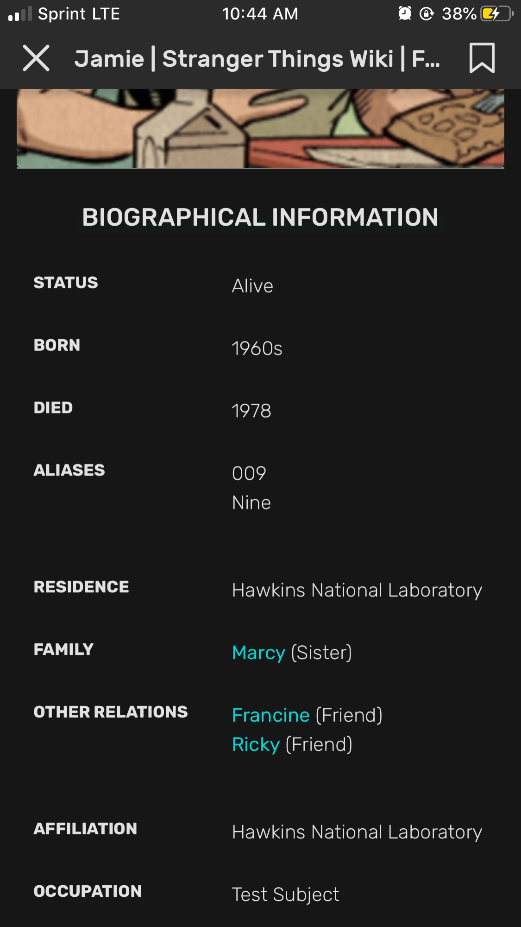Tap the battery charging indicator
521x927 pixels.
[x=496, y=14]
